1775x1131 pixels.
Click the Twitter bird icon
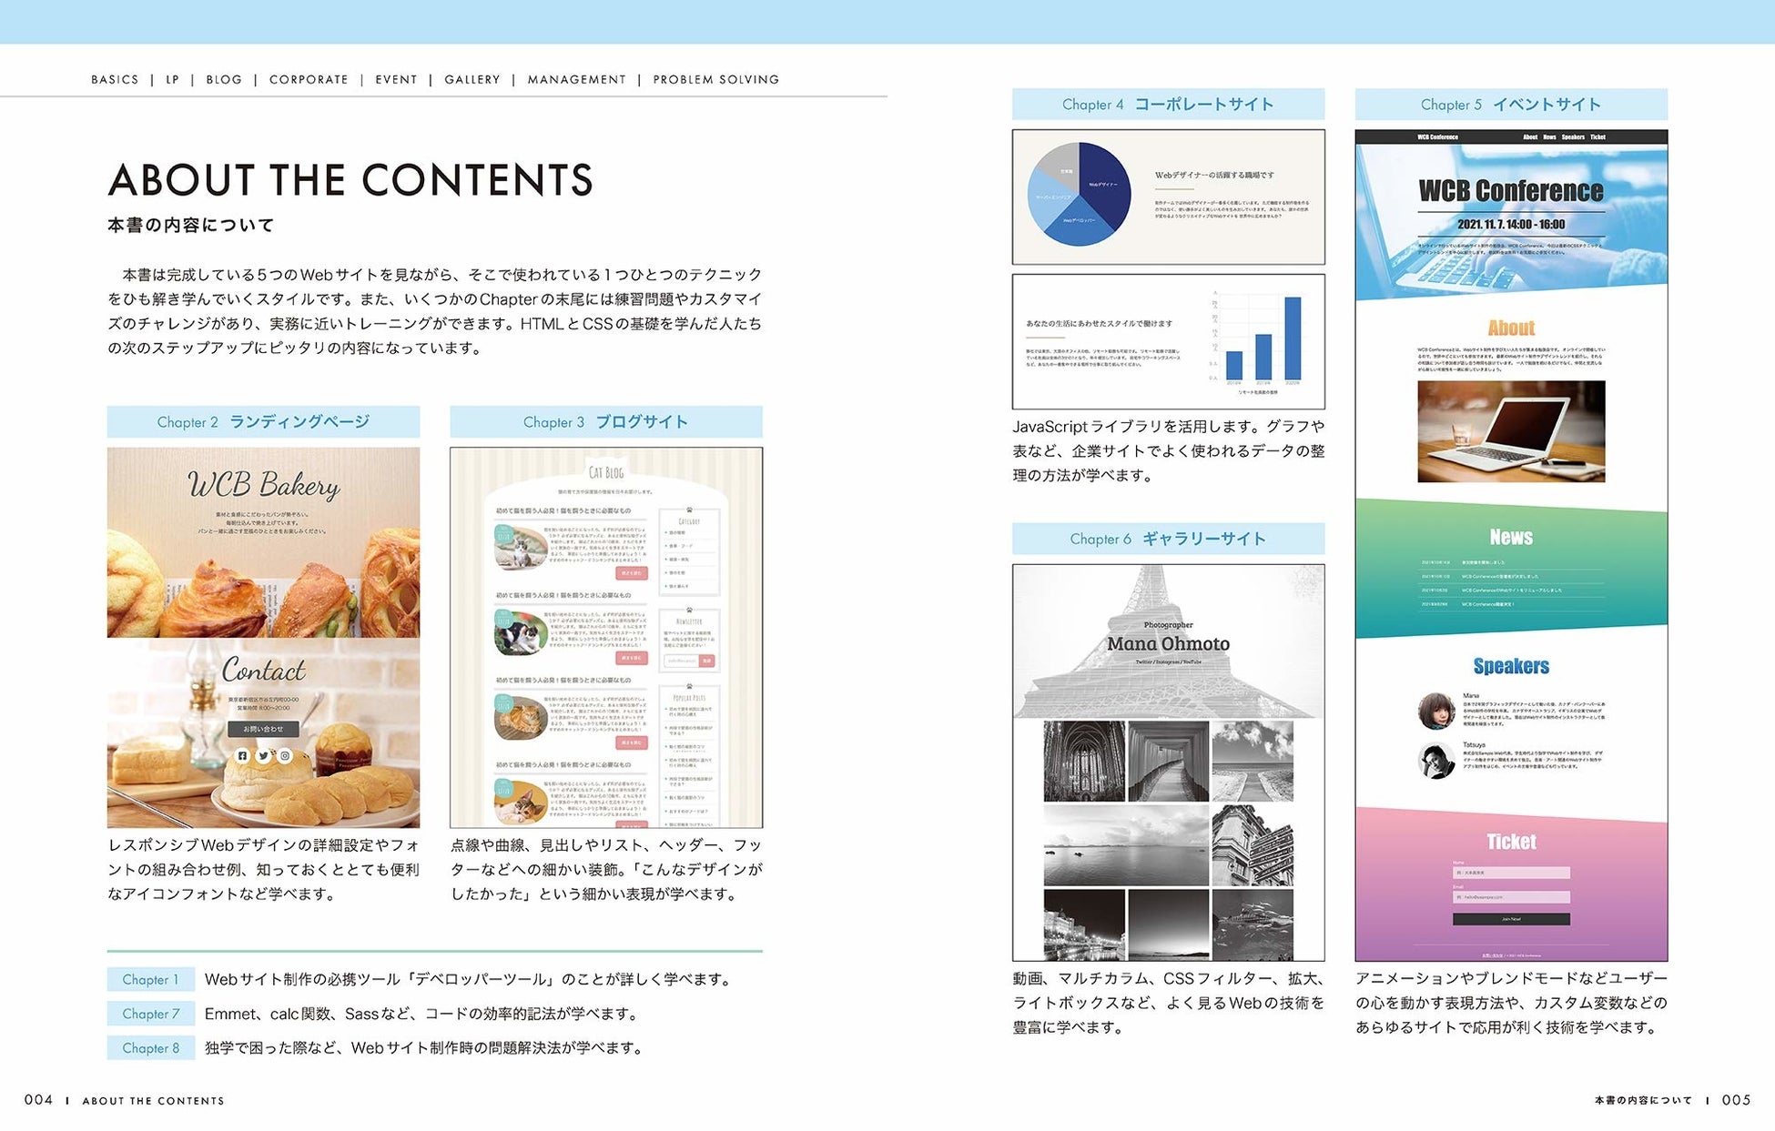pyautogui.click(x=263, y=756)
